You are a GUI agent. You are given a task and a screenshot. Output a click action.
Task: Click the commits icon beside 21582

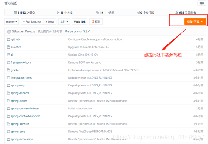(15, 13)
